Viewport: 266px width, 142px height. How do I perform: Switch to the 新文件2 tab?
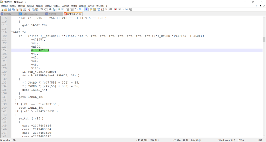click(9, 14)
